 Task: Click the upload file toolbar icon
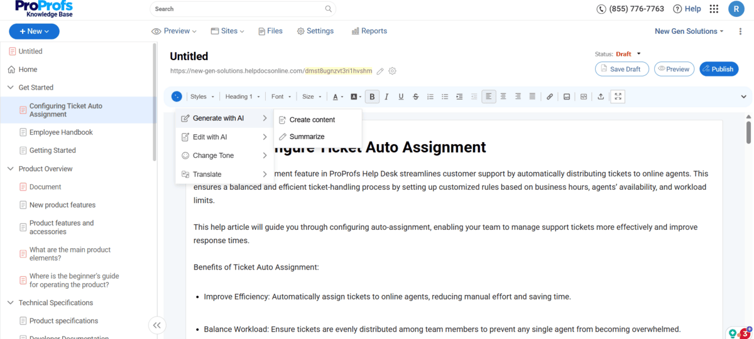[x=601, y=96]
